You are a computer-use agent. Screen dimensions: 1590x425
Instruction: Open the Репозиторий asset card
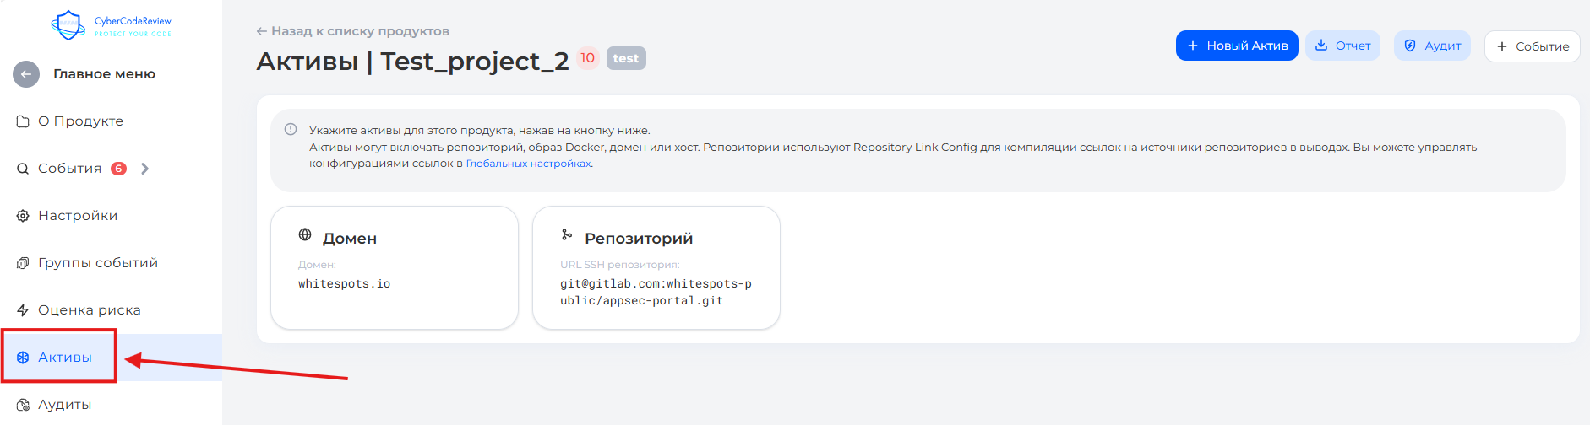coord(656,267)
